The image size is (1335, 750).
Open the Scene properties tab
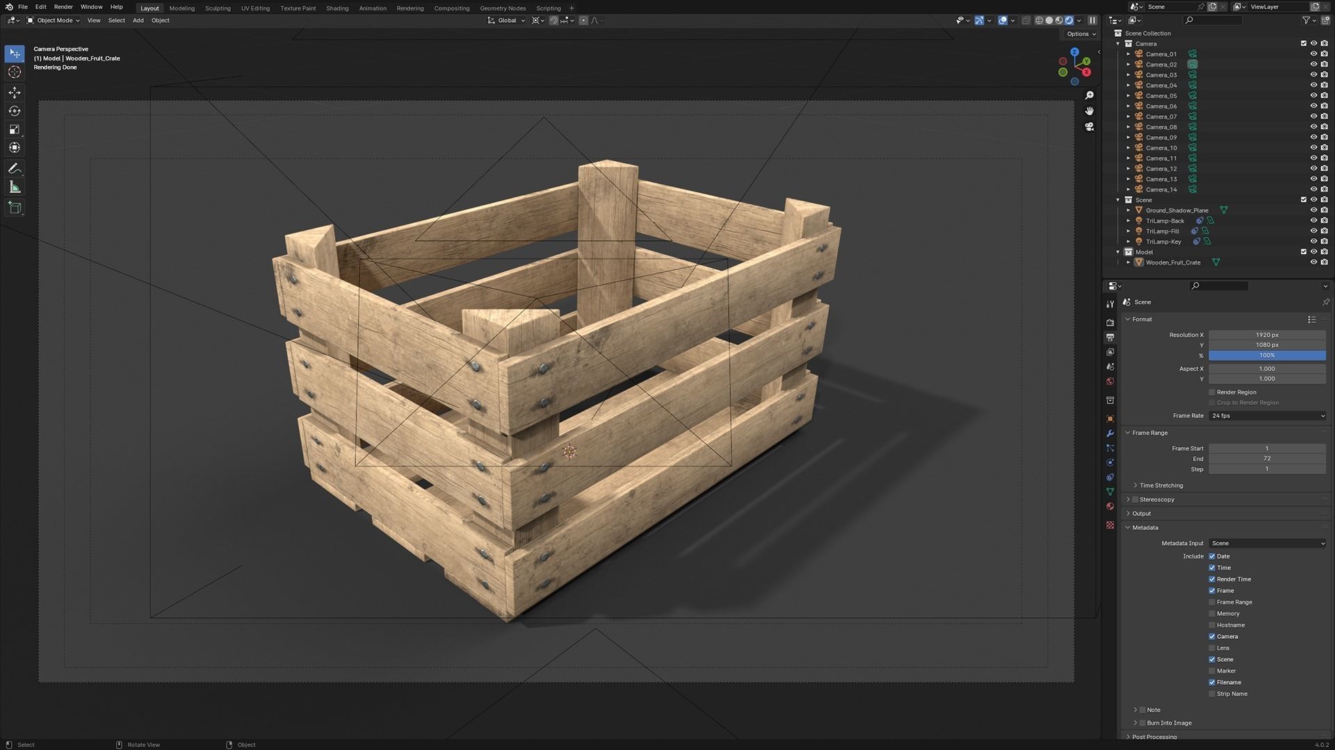pyautogui.click(x=1110, y=367)
